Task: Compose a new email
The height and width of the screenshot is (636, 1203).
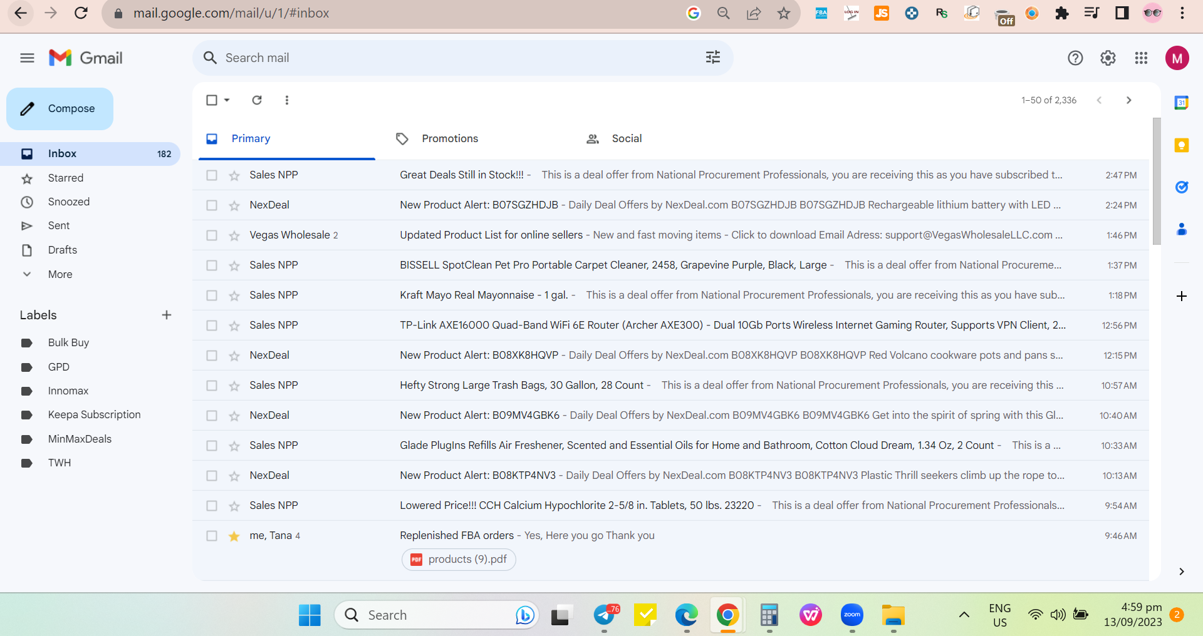Action: pyautogui.click(x=60, y=109)
